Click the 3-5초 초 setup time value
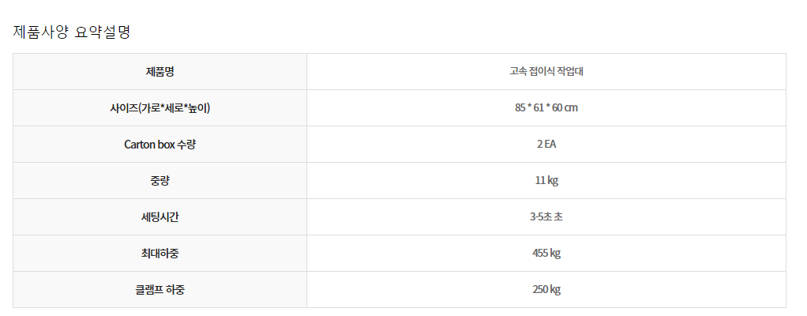The image size is (807, 316). click(x=546, y=217)
